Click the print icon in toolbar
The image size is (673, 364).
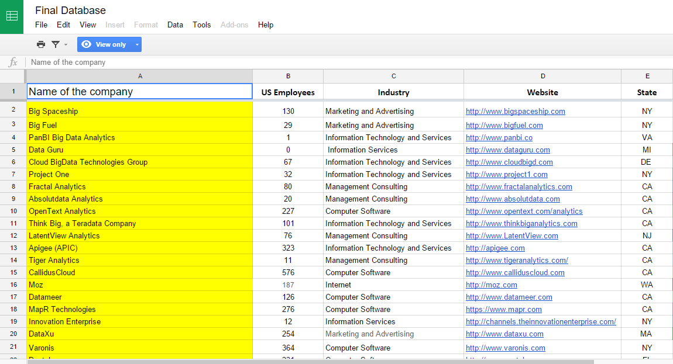pos(40,44)
